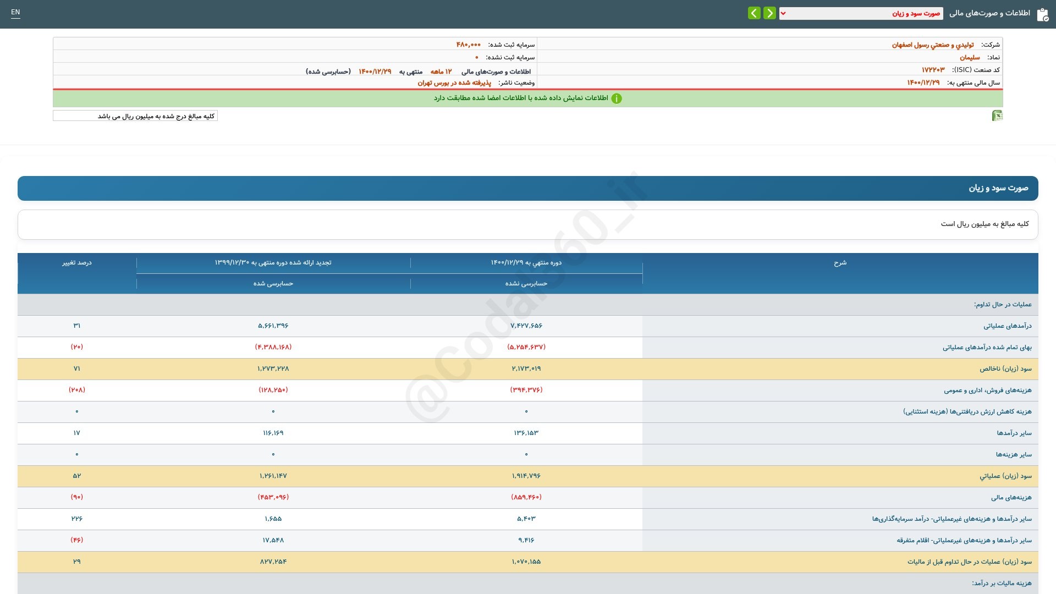The image size is (1056, 594).
Task: Click the دوره منتهی به ۱۴۰۰/۱۲/۲۹ header
Action: click(x=526, y=263)
